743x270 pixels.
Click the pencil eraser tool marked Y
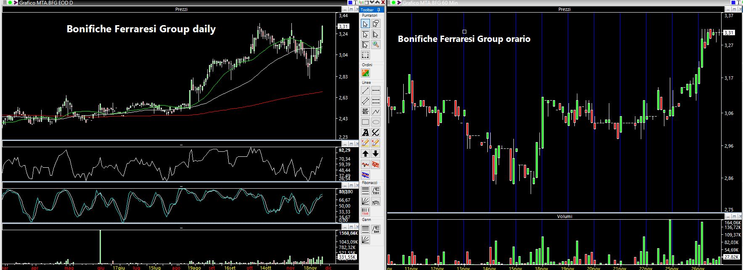pos(365,143)
